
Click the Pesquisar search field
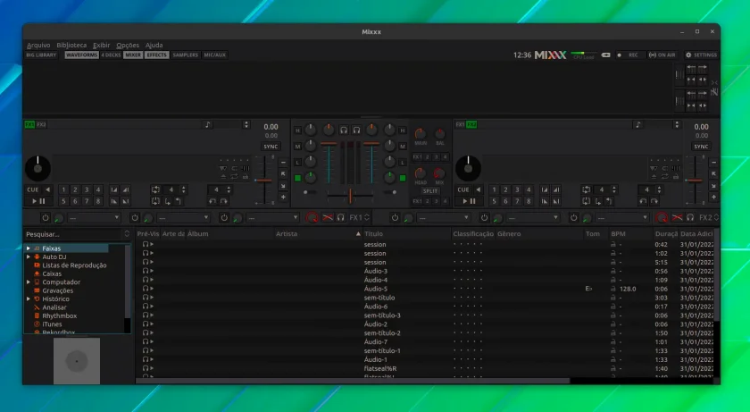click(x=74, y=234)
